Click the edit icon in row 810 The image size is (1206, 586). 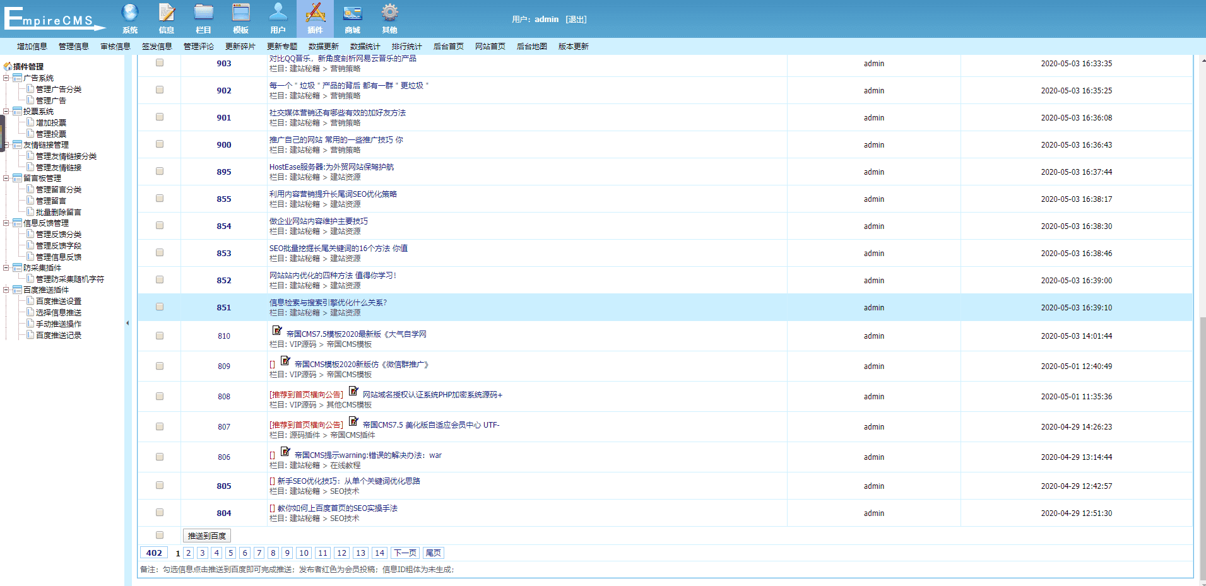277,330
